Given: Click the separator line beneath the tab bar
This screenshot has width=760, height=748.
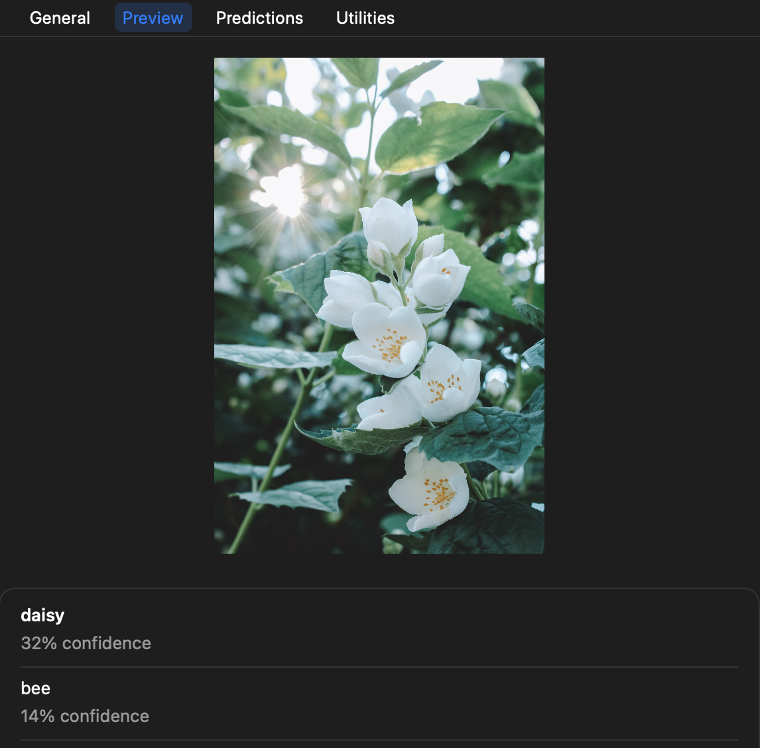Looking at the screenshot, I should pyautogui.click(x=380, y=36).
